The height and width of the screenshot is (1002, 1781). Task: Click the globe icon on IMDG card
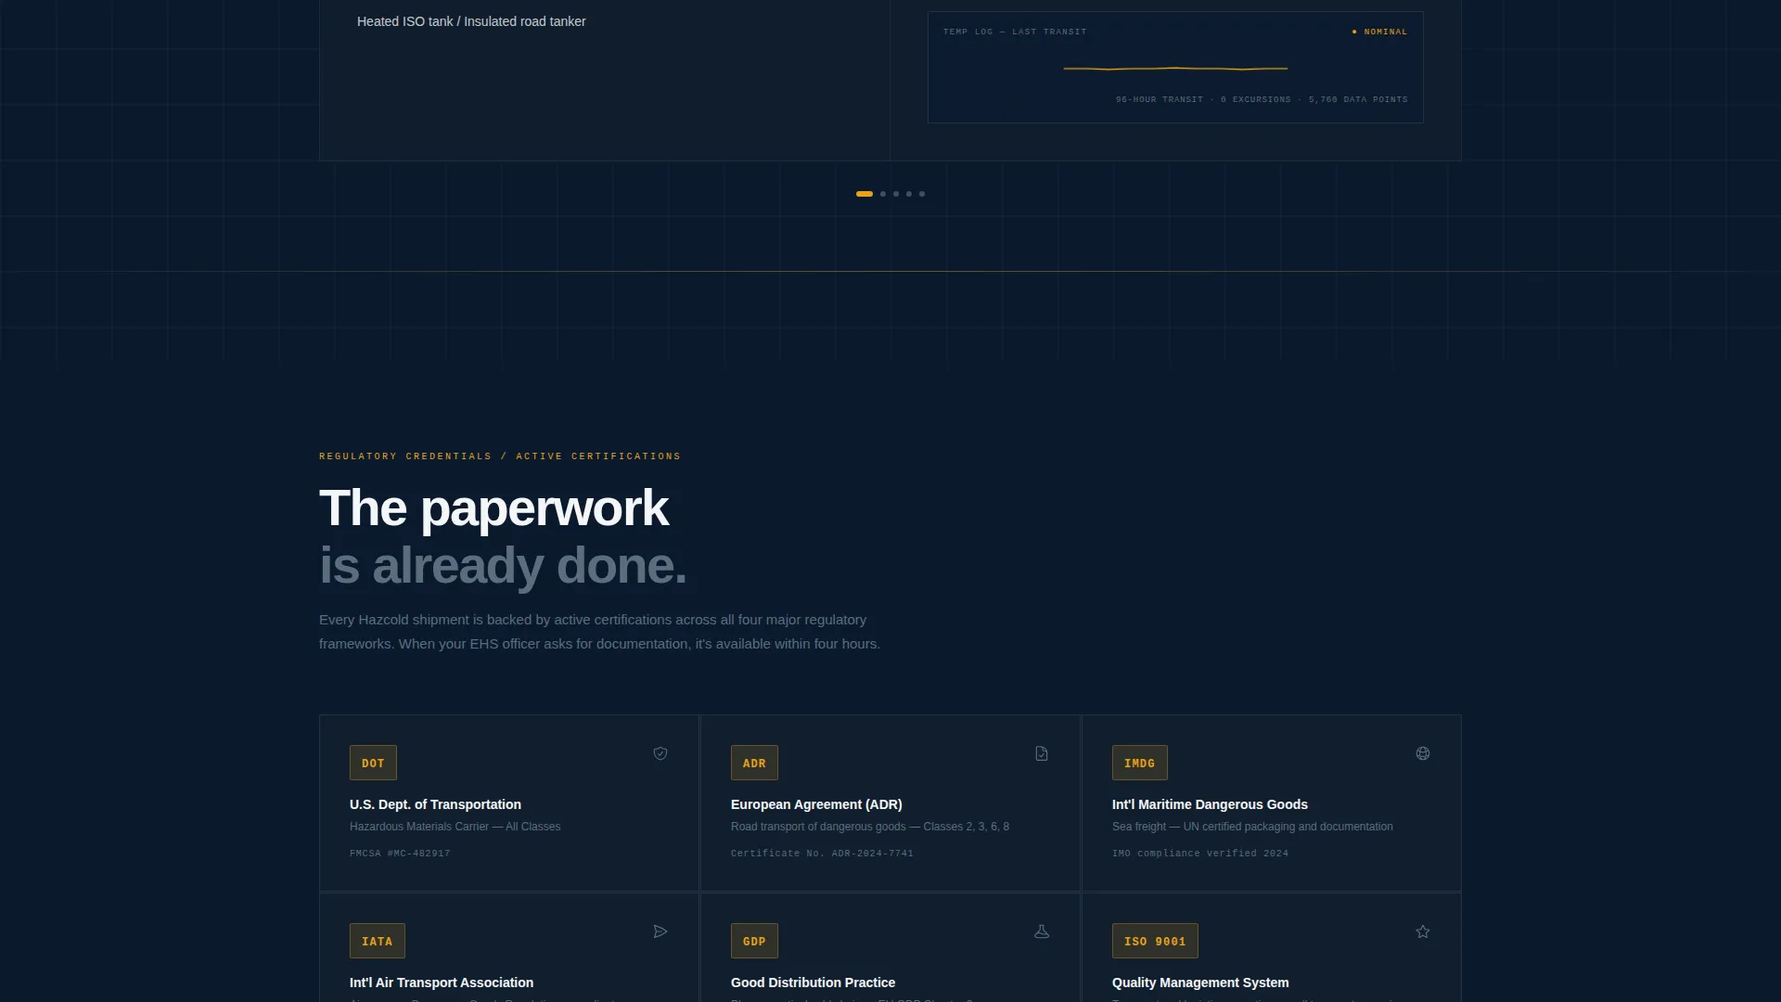[x=1423, y=753]
